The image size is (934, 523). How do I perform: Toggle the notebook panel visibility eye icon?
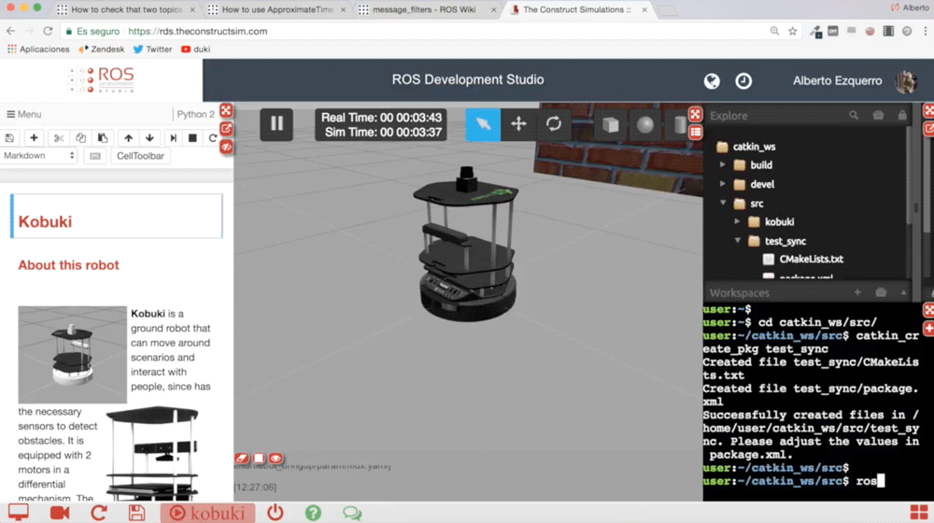pos(226,147)
